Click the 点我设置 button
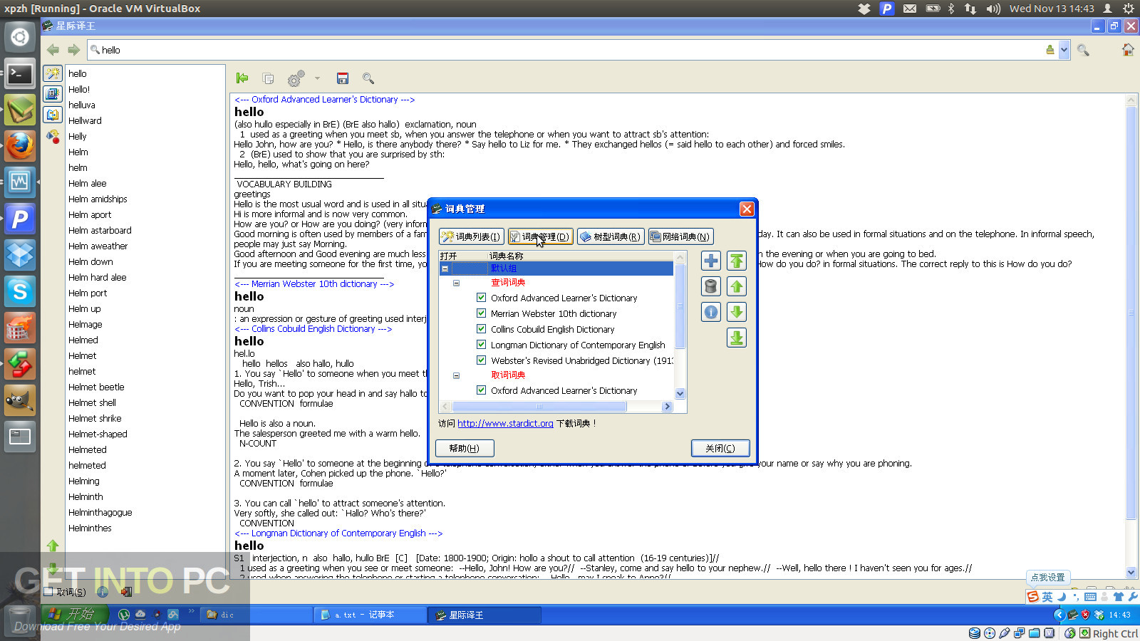1140x641 pixels. click(x=1047, y=578)
